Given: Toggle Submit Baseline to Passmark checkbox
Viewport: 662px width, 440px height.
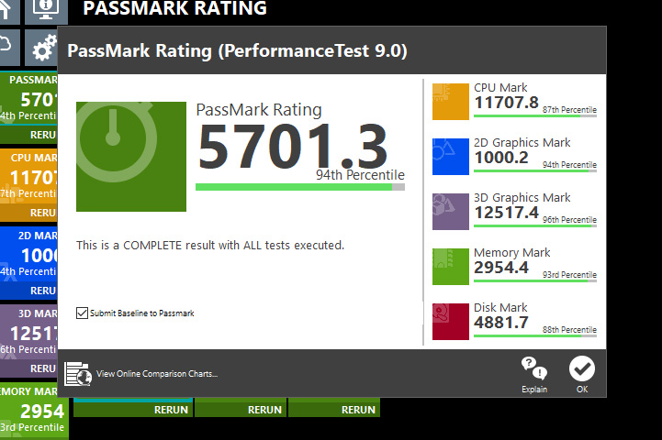Looking at the screenshot, I should 82,313.
